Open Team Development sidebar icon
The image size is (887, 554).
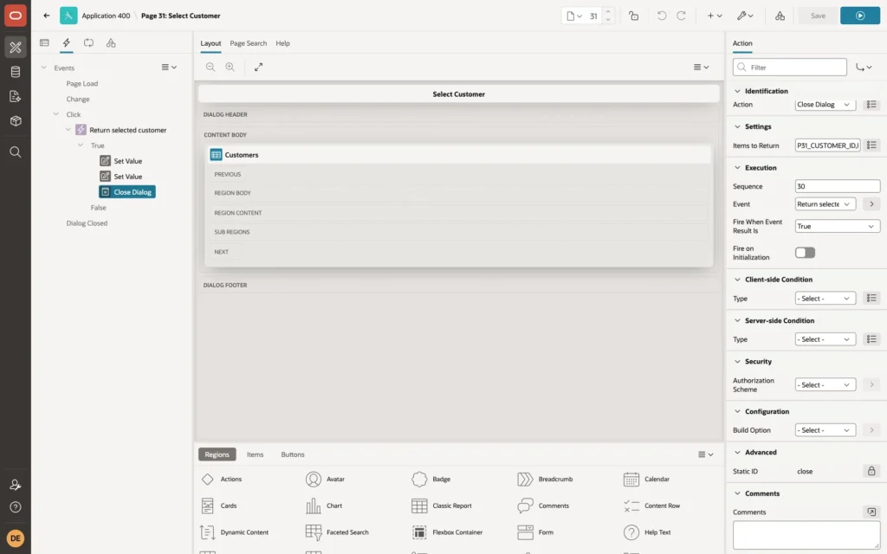click(x=16, y=96)
